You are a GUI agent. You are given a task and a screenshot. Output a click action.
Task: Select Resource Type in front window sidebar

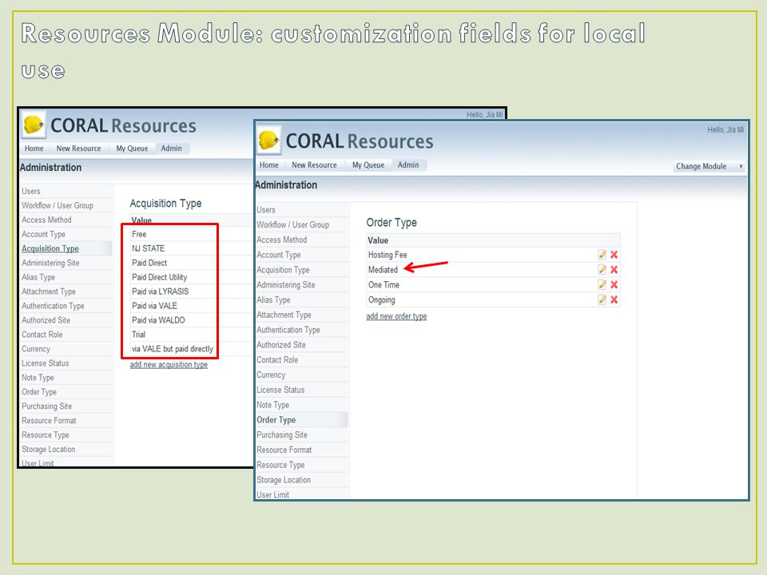coord(301,465)
